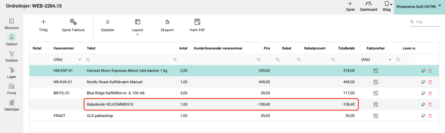Viewport: 445px width, 133px height.
Task: Open the Værktøjer sidebar section
Action: (x=11, y=105)
